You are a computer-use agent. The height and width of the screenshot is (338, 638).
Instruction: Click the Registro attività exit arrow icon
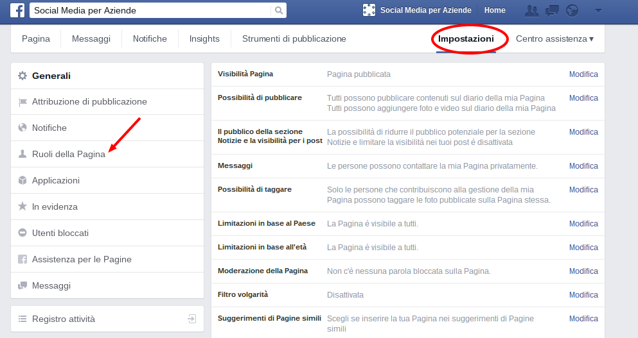pos(191,319)
